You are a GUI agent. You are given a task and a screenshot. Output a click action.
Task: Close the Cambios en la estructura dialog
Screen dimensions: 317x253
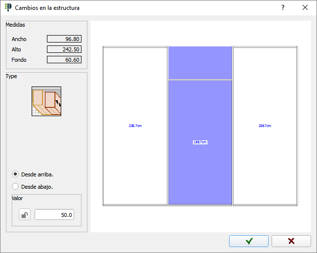pos(305,8)
